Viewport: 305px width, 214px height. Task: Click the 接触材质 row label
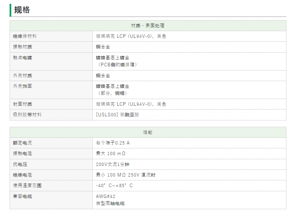(22, 47)
